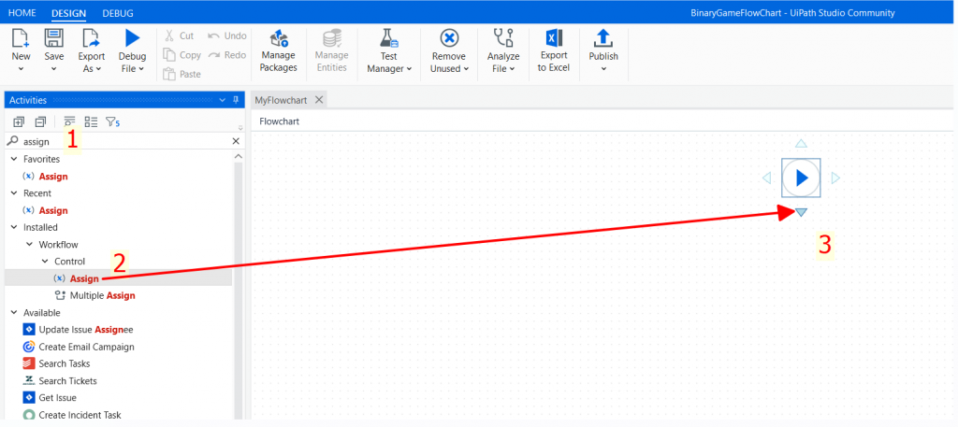Screen dimensions: 958x427
Task: Select the flowchart Start node
Action: point(801,178)
